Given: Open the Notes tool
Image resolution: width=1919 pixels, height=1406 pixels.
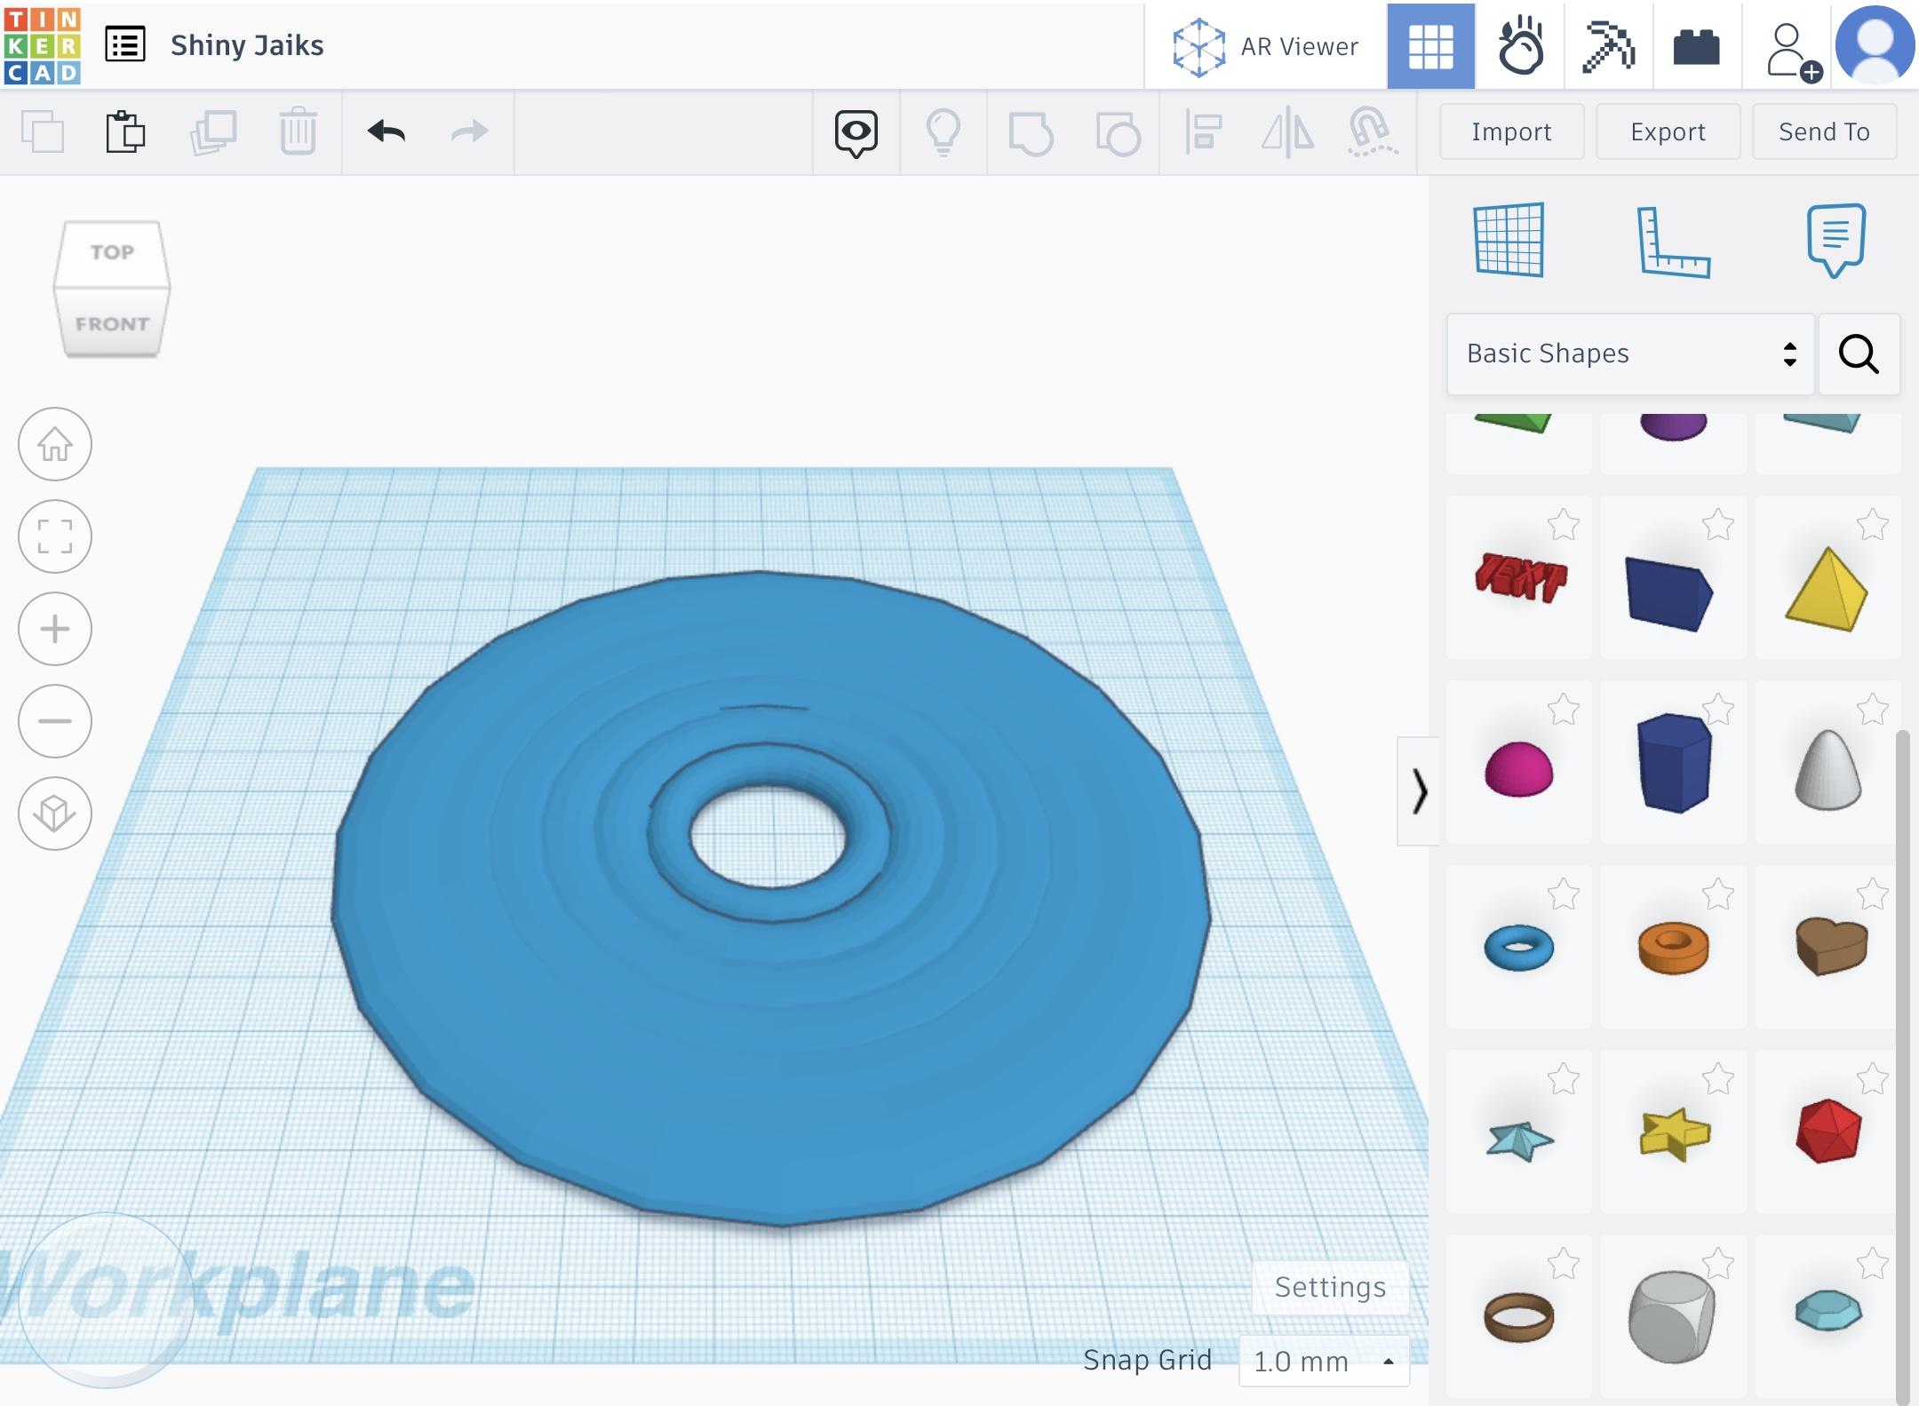Looking at the screenshot, I should click(1835, 240).
